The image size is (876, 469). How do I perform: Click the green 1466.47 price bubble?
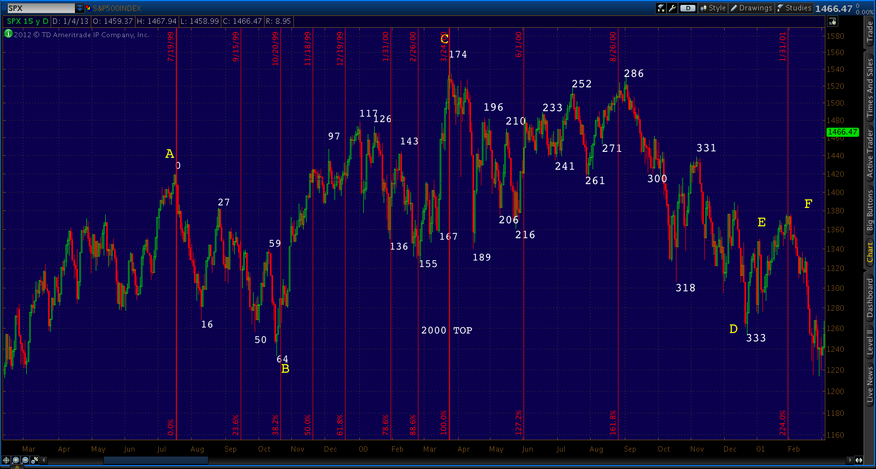tap(842, 132)
